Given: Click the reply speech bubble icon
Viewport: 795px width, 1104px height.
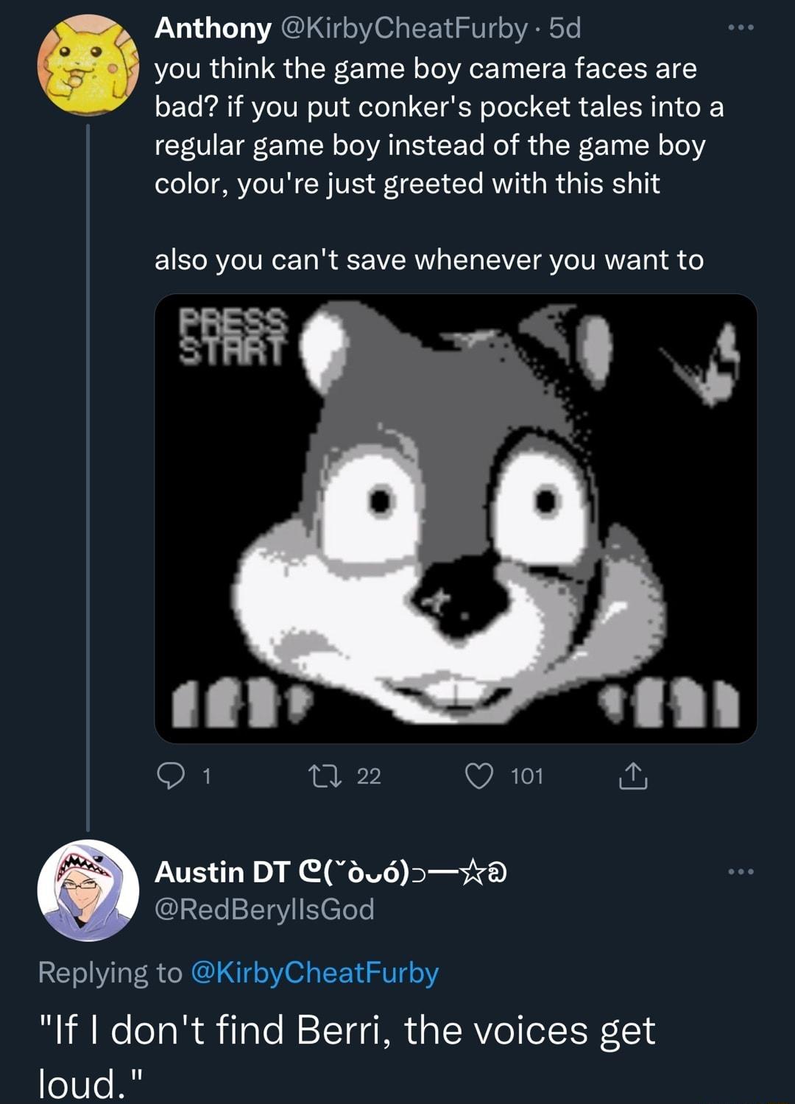Looking at the screenshot, I should [x=171, y=776].
